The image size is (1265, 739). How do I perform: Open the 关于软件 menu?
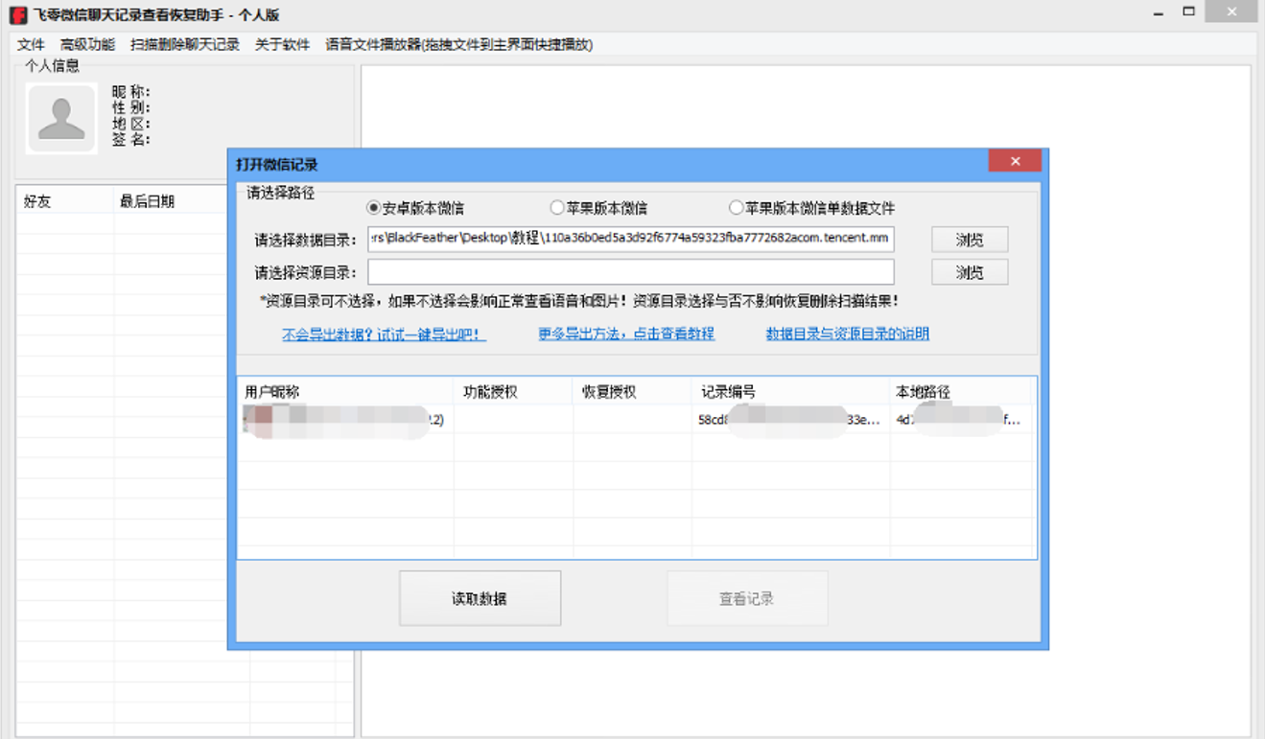pos(283,45)
